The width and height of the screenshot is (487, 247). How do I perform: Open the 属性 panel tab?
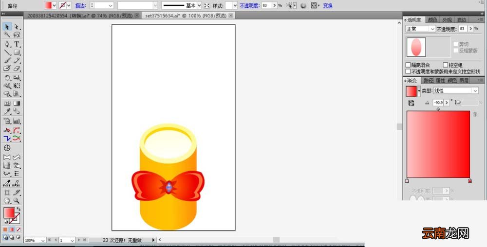pyautogui.click(x=440, y=80)
